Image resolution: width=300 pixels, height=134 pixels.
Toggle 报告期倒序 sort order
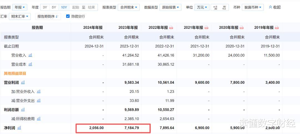pyautogui.click(x=48, y=16)
